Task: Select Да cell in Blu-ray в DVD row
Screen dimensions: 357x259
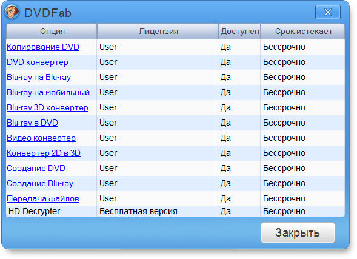Action: [x=239, y=123]
